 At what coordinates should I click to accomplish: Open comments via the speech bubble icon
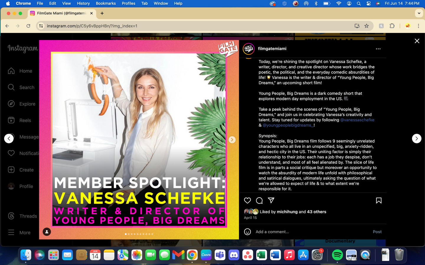pos(259,201)
